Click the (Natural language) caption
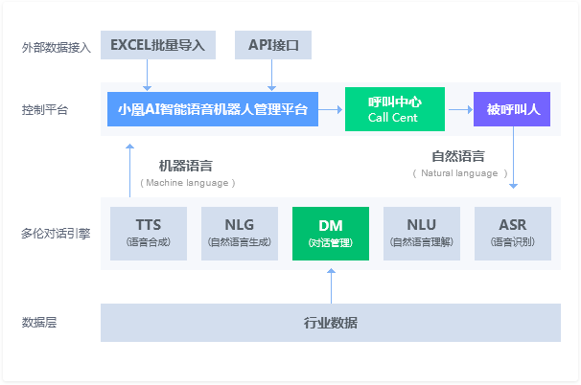This screenshot has height=385, width=581. coord(460,173)
